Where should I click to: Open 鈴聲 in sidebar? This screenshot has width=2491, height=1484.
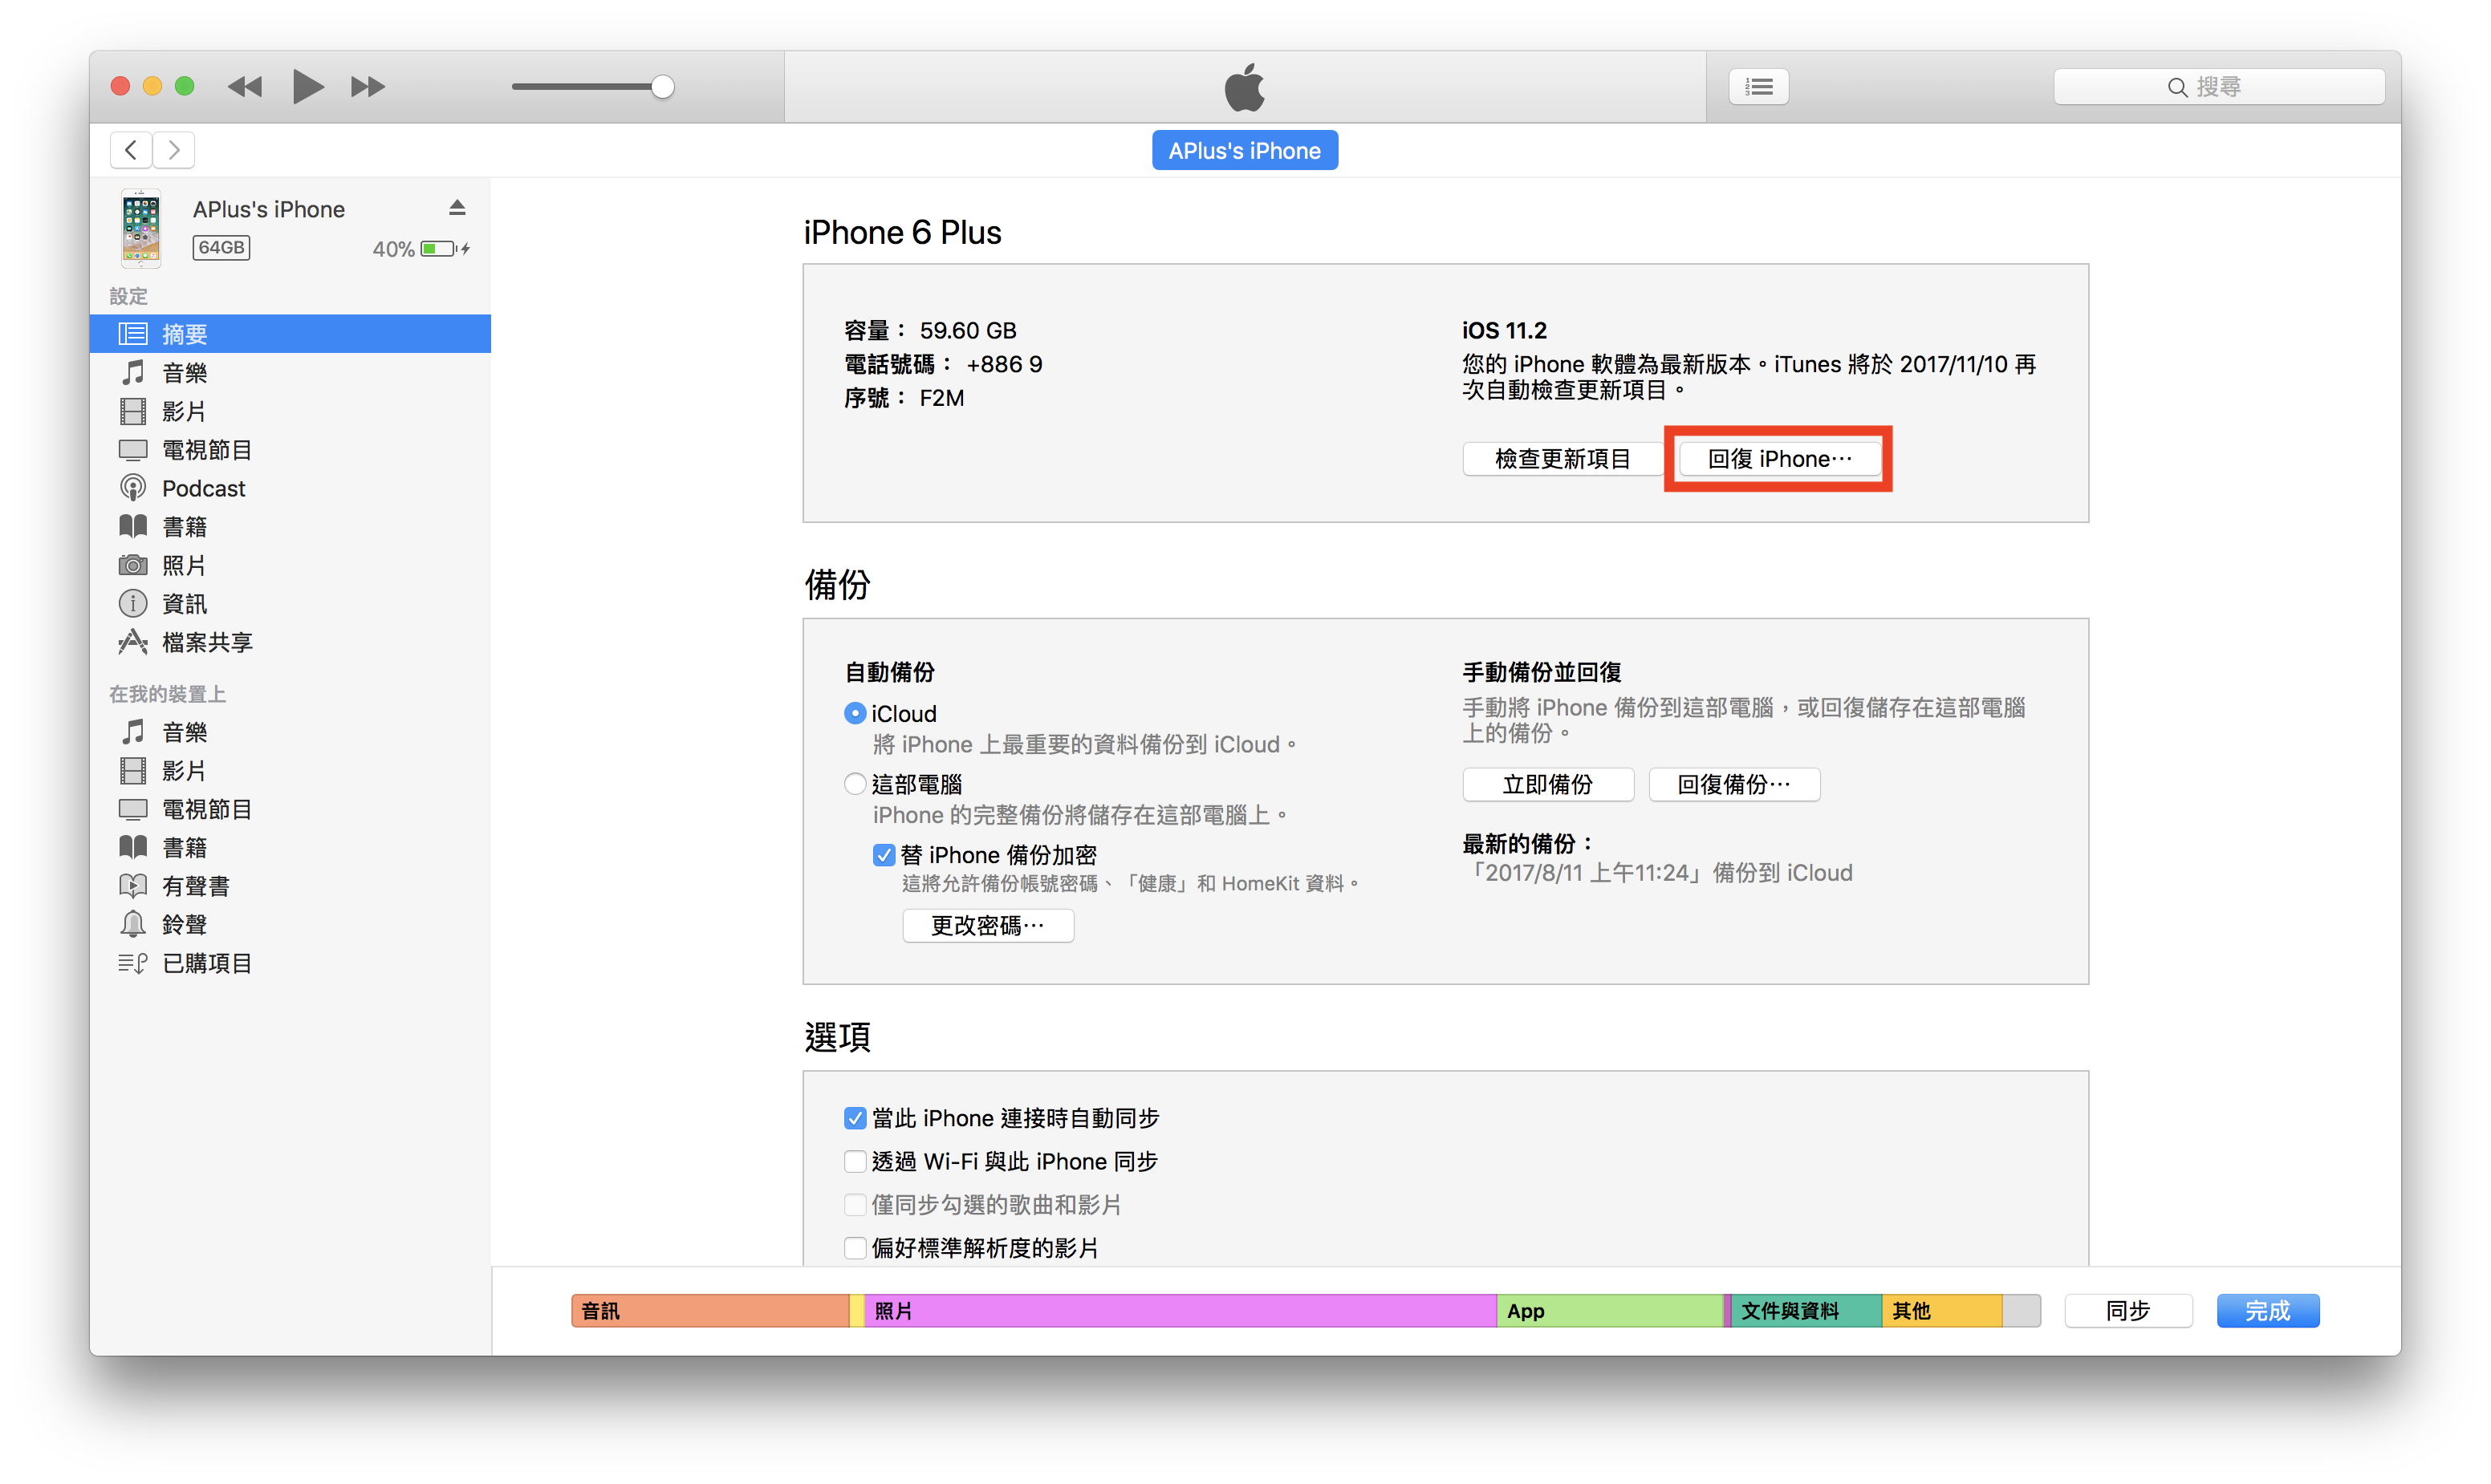pyautogui.click(x=291, y=925)
